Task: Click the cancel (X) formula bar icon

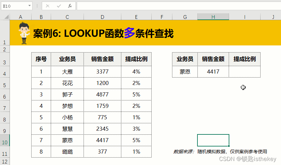Action: [x=47, y=6]
